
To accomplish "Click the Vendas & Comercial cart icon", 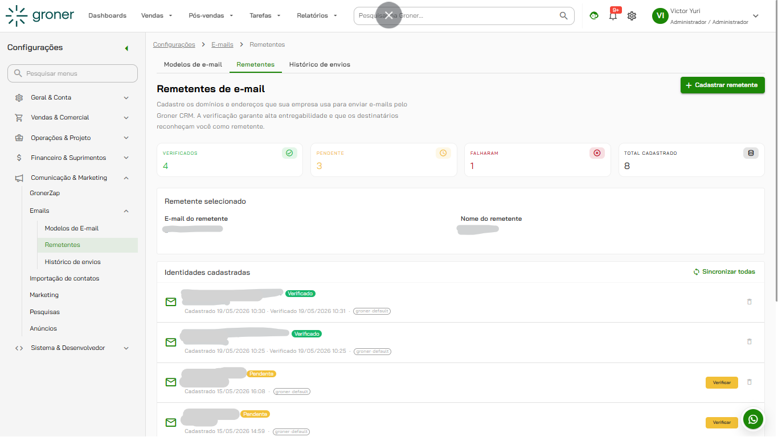I will [x=19, y=118].
